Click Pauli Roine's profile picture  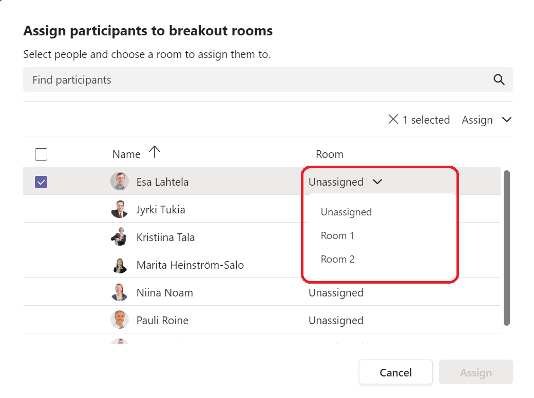(120, 320)
